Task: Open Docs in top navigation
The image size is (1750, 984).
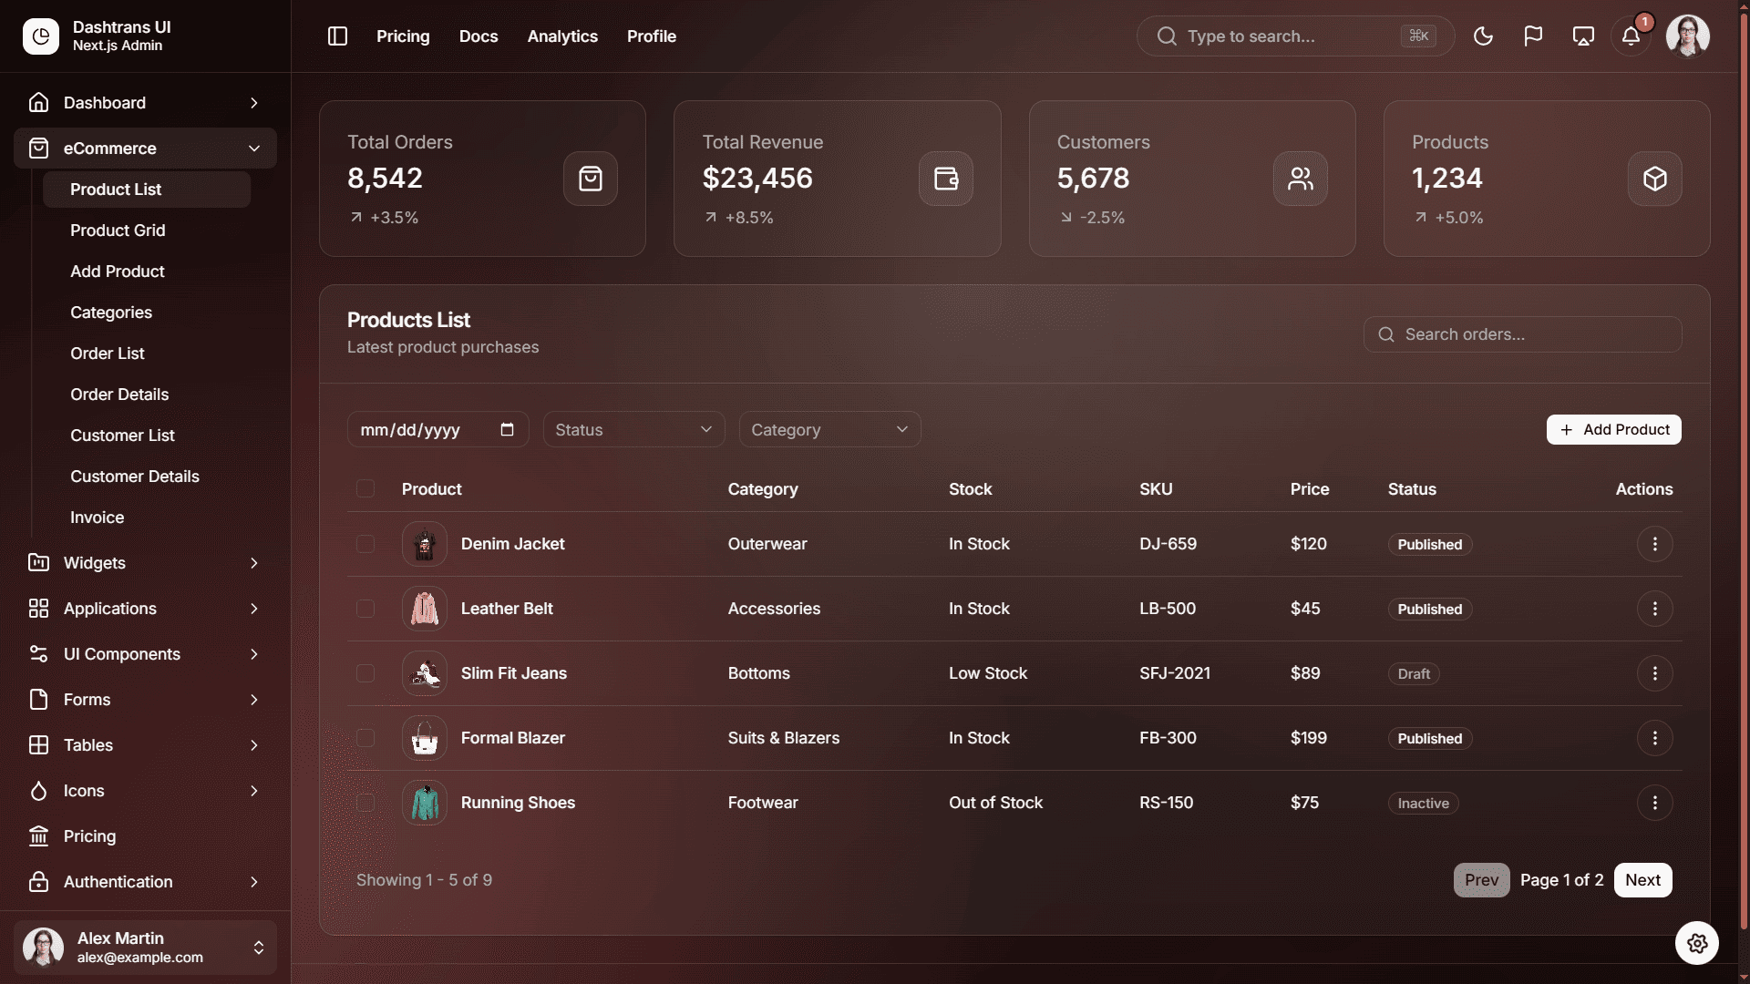Action: 479,36
